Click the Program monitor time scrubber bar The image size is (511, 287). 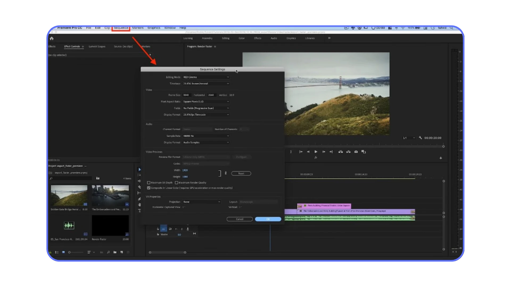click(x=364, y=146)
